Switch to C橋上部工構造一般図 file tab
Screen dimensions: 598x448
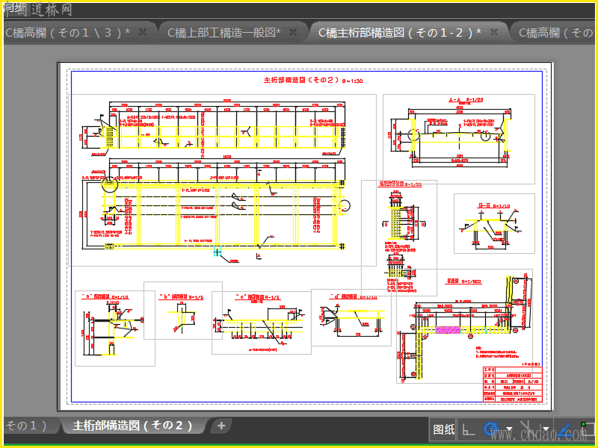click(224, 33)
